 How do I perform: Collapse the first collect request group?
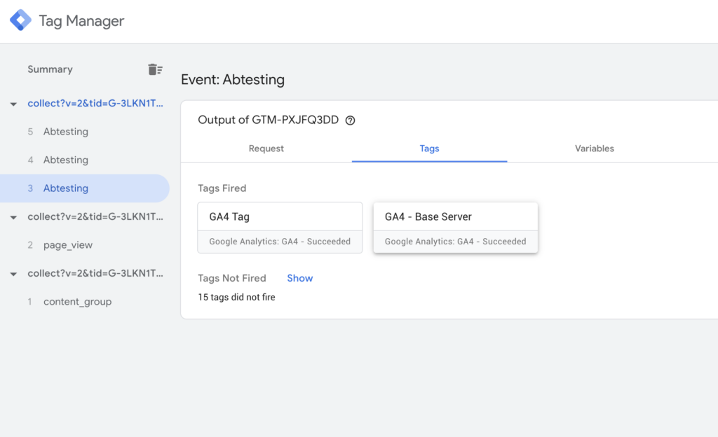14,104
